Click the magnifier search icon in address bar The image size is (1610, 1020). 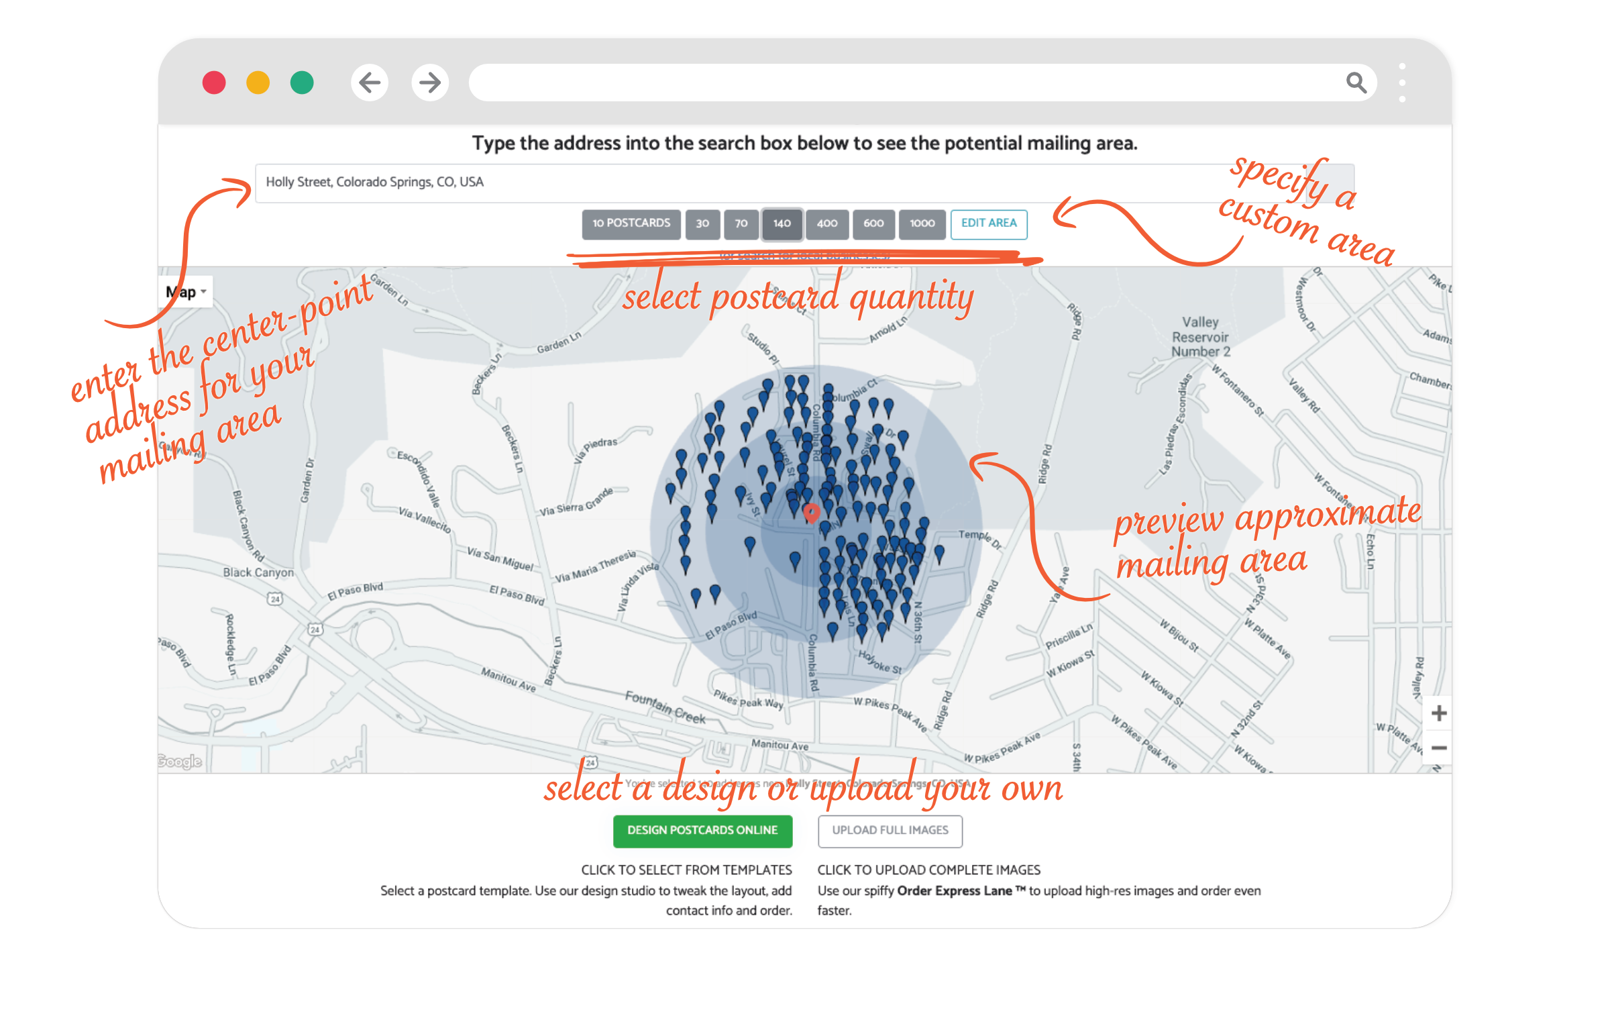tap(1356, 83)
